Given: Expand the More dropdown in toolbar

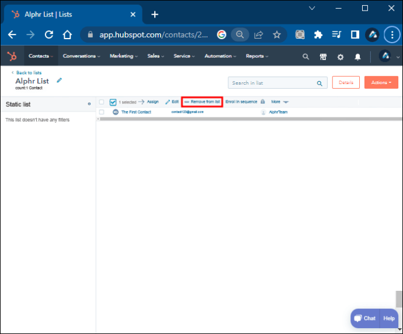Looking at the screenshot, I should coord(280,102).
